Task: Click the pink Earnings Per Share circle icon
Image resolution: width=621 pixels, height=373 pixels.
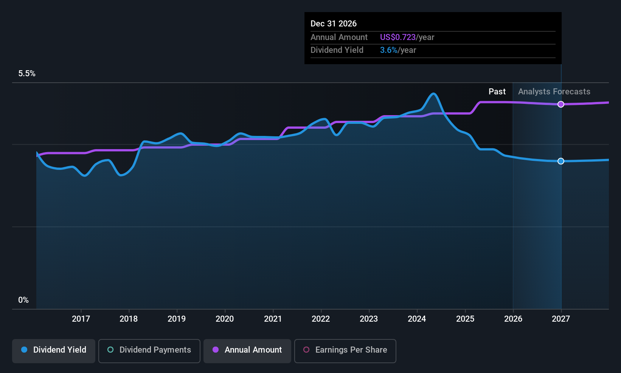Action: tap(306, 350)
